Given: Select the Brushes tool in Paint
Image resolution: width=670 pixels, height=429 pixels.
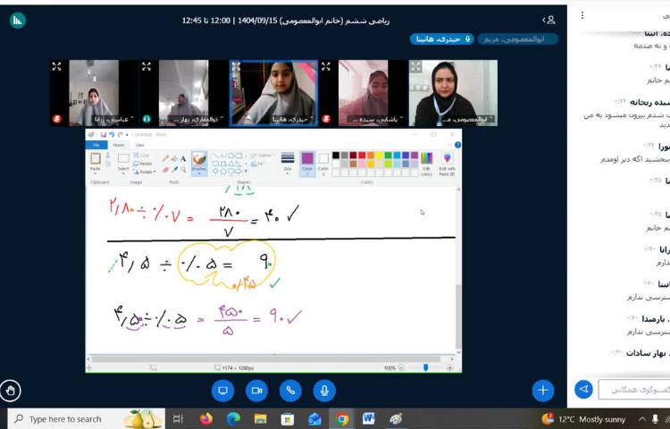Looking at the screenshot, I should (x=198, y=161).
